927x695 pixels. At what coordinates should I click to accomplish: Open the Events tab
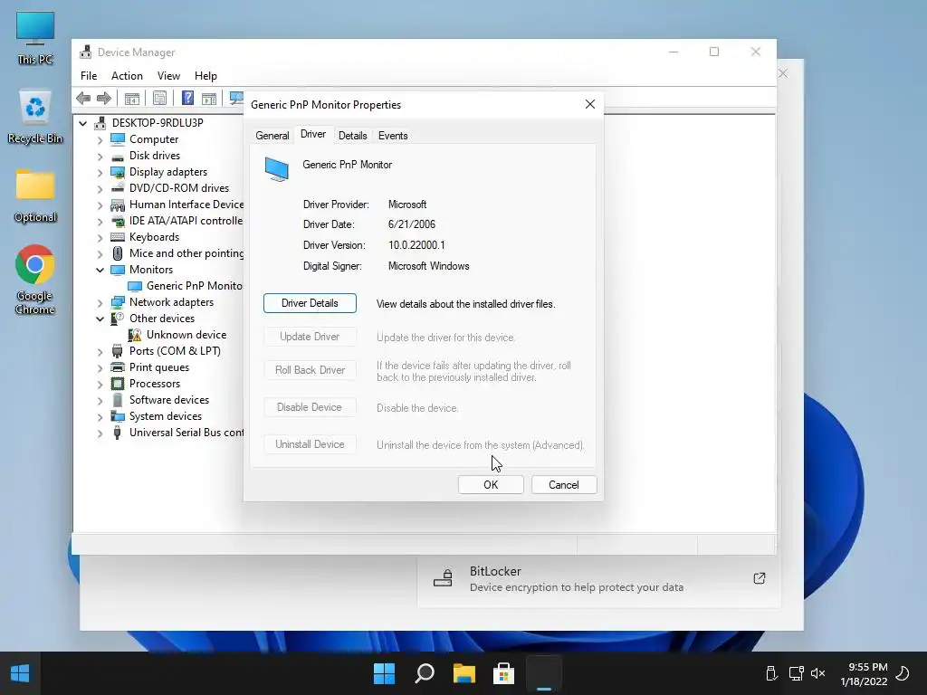(x=393, y=136)
